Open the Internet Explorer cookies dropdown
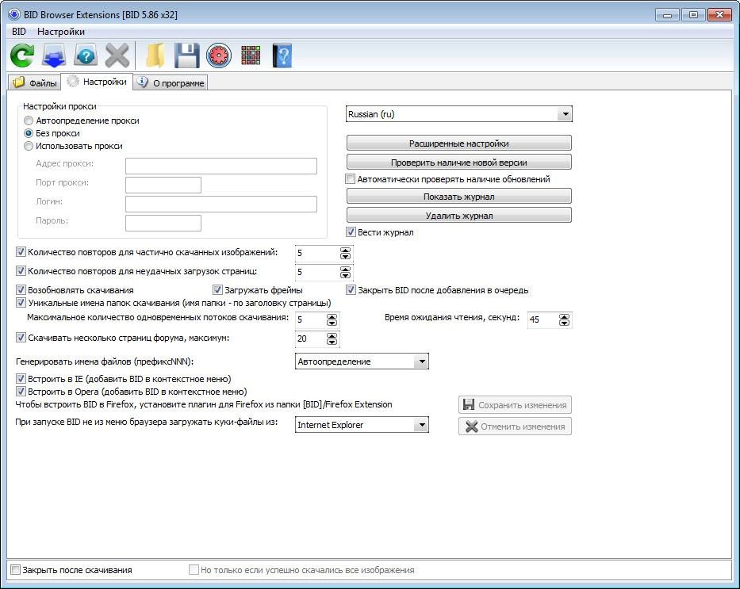Image resolution: width=740 pixels, height=589 pixels. [x=362, y=425]
